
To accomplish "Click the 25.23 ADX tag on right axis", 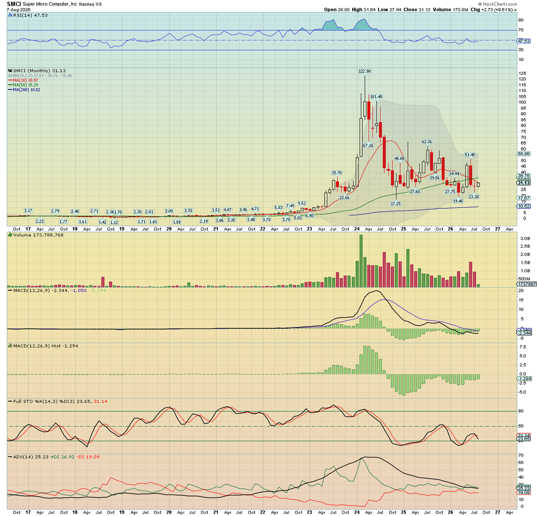I will pos(524,487).
